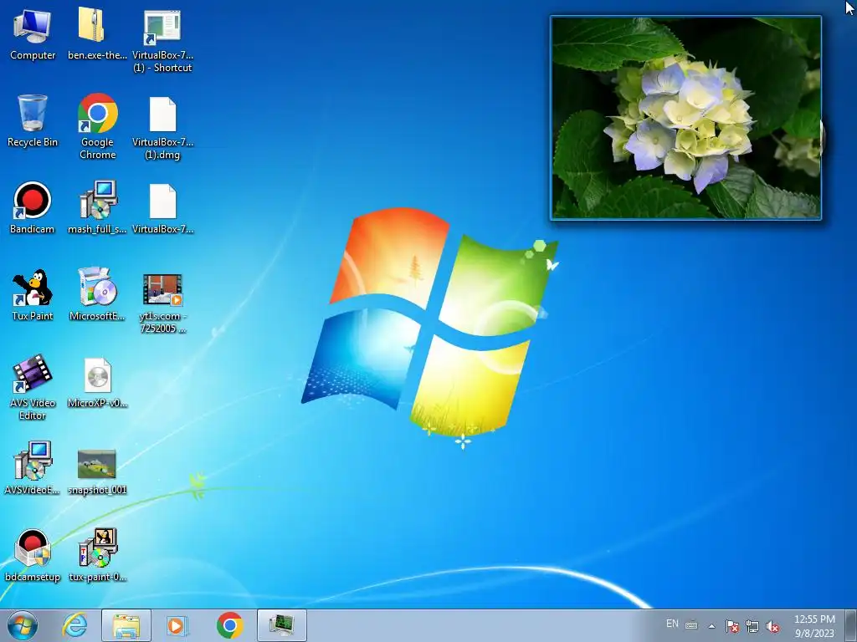Image resolution: width=857 pixels, height=642 pixels.
Task: Open the on-screen keyboard tray icon
Action: 691,625
